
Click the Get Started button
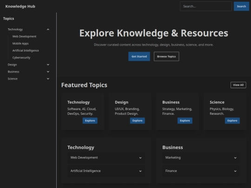coord(139,57)
